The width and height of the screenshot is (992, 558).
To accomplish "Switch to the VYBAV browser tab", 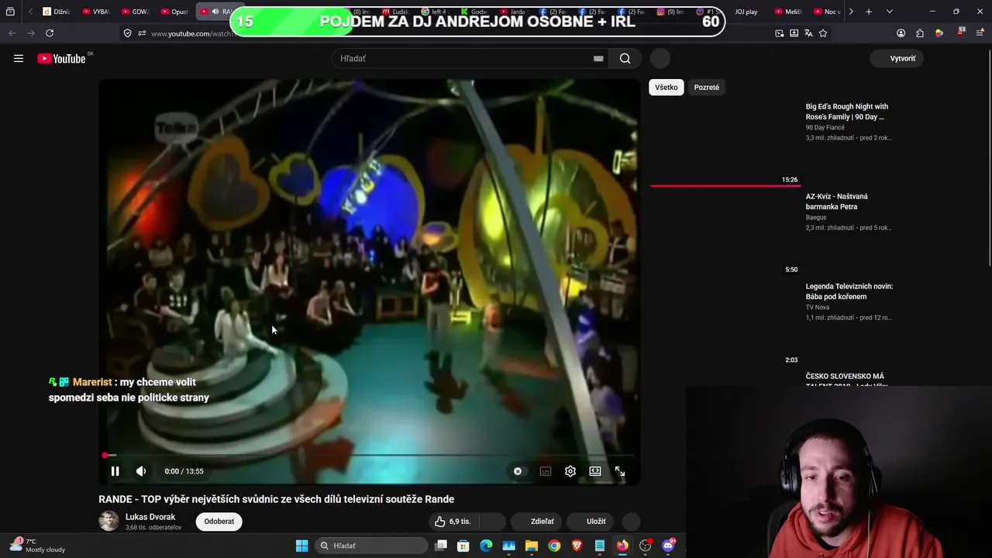I will pyautogui.click(x=96, y=12).
